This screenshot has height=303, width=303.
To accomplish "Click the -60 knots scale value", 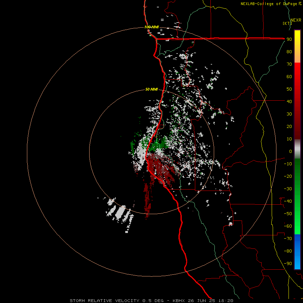I will point(288,226).
